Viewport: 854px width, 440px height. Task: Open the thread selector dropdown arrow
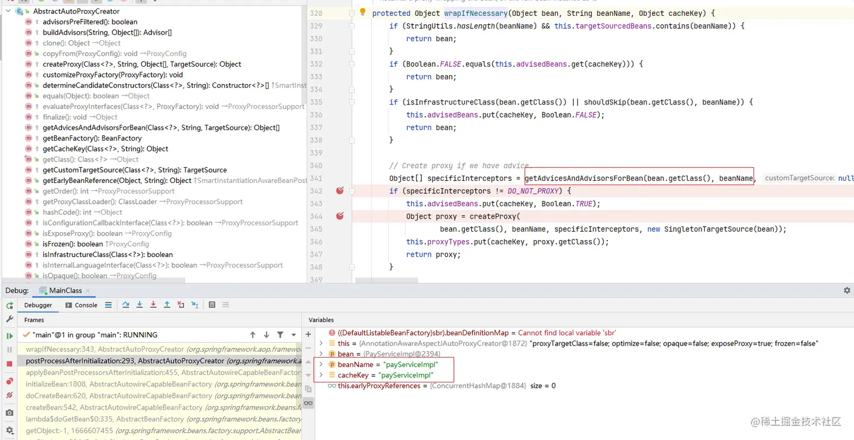point(293,335)
